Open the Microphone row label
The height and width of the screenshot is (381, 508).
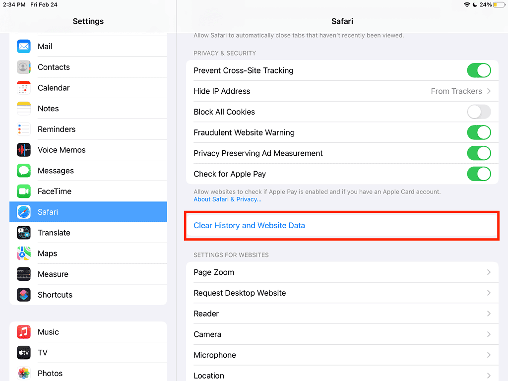click(x=215, y=355)
